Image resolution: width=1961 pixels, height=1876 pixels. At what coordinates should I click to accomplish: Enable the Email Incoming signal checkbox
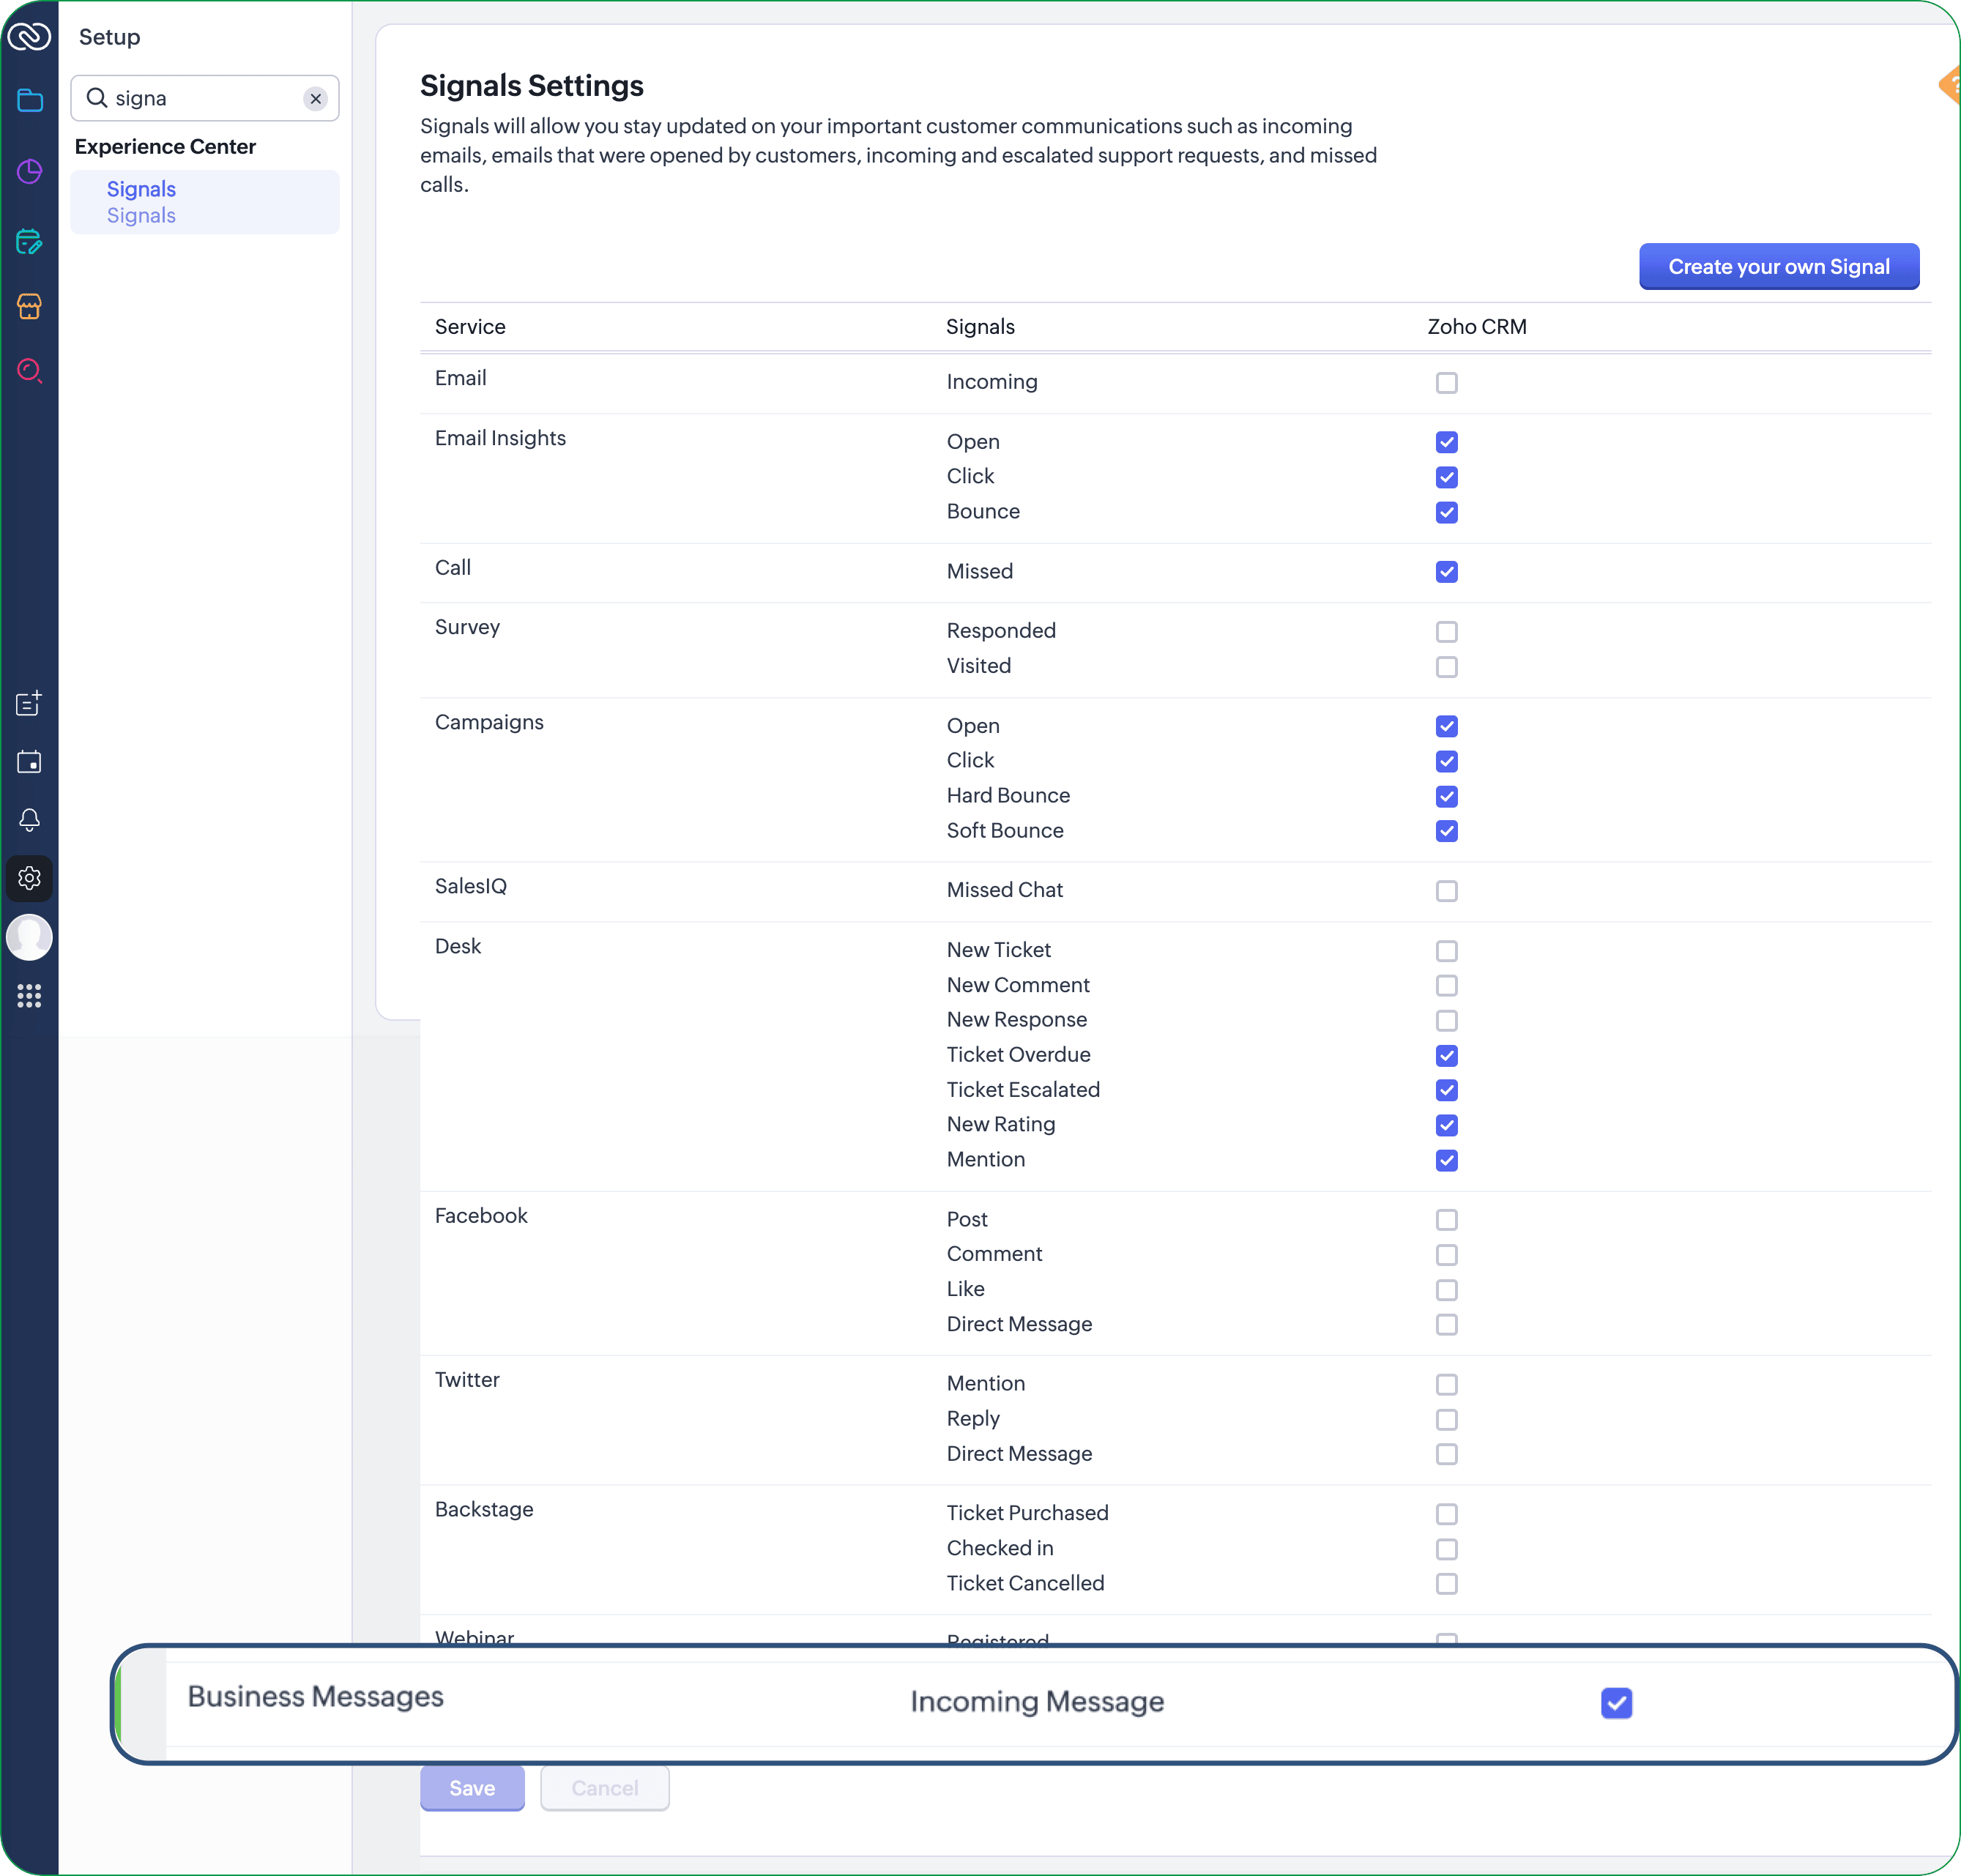(1446, 383)
